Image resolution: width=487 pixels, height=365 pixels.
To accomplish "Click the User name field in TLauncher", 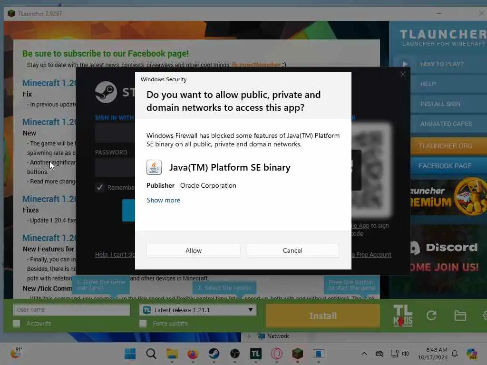I will [71, 310].
